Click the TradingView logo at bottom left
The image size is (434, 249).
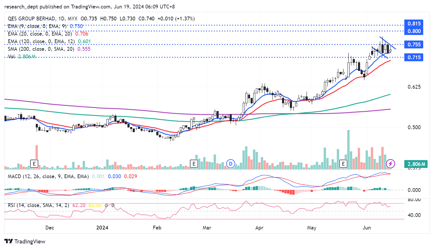click(x=25, y=241)
